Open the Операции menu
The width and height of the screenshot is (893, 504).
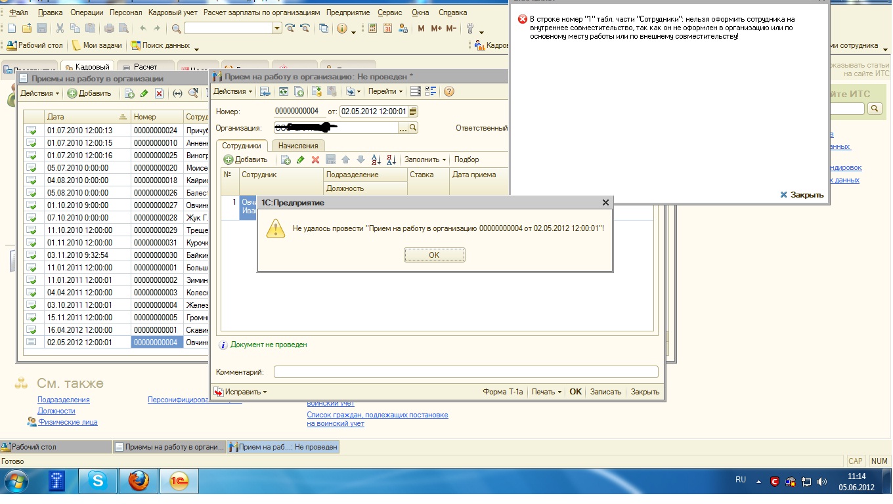[86, 12]
